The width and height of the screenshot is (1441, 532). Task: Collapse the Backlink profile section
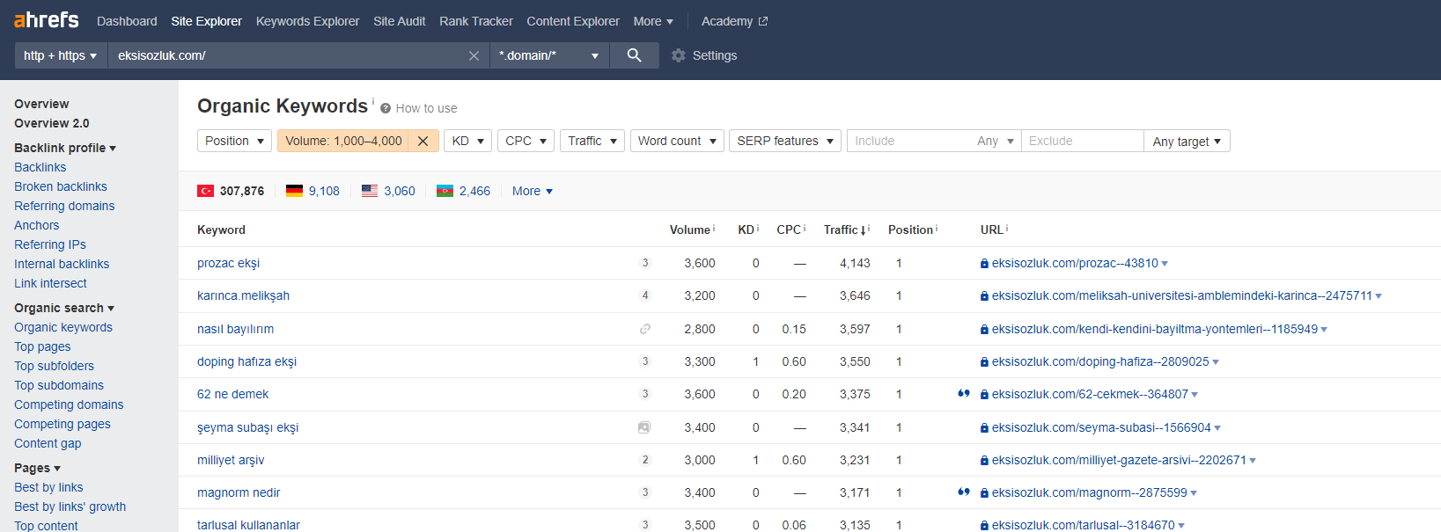coord(65,148)
